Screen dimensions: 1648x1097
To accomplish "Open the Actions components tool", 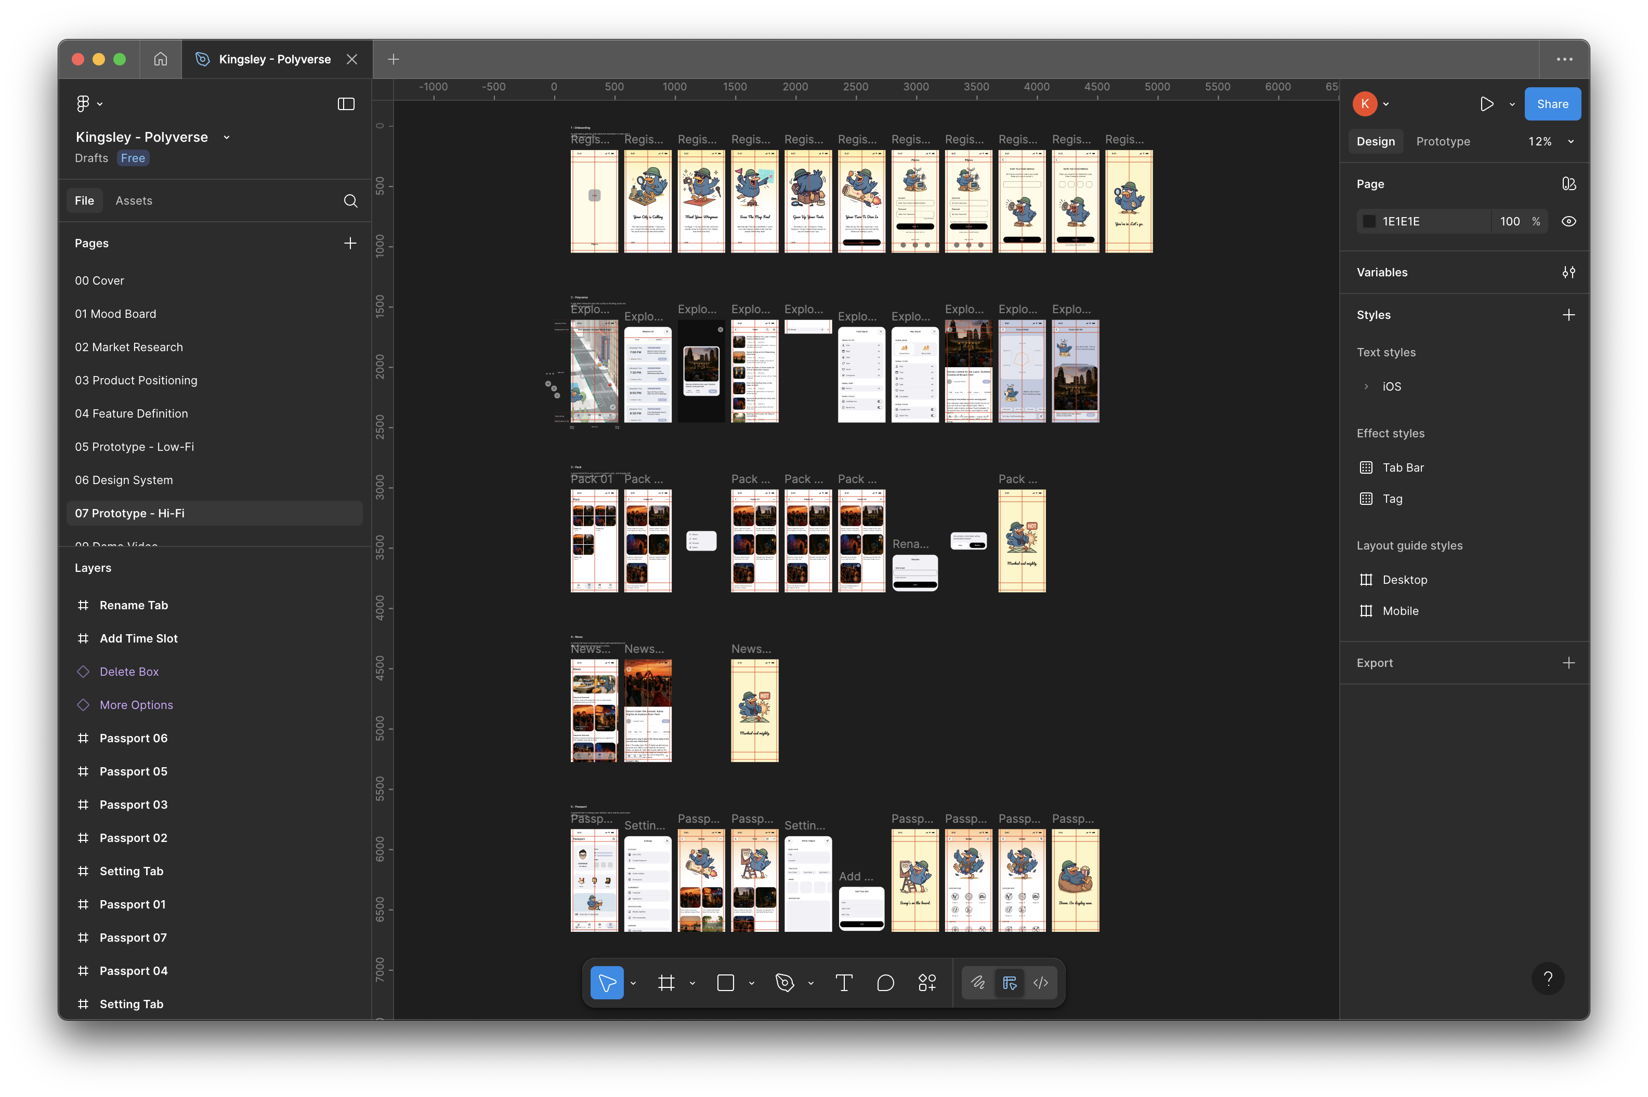I will point(927,983).
